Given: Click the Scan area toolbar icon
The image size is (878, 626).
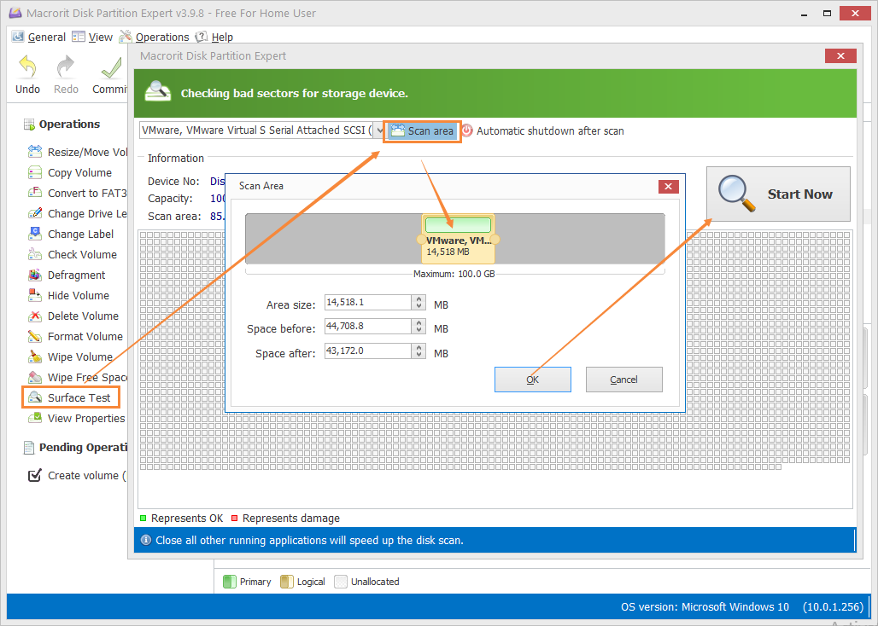Looking at the screenshot, I should pos(397,130).
